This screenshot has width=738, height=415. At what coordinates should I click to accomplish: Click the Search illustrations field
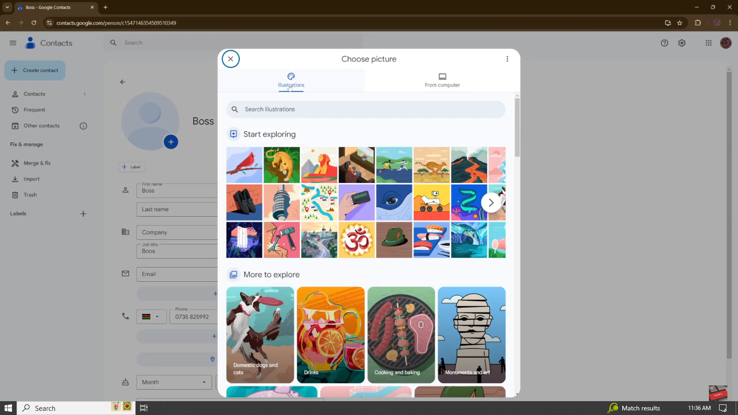(x=366, y=109)
